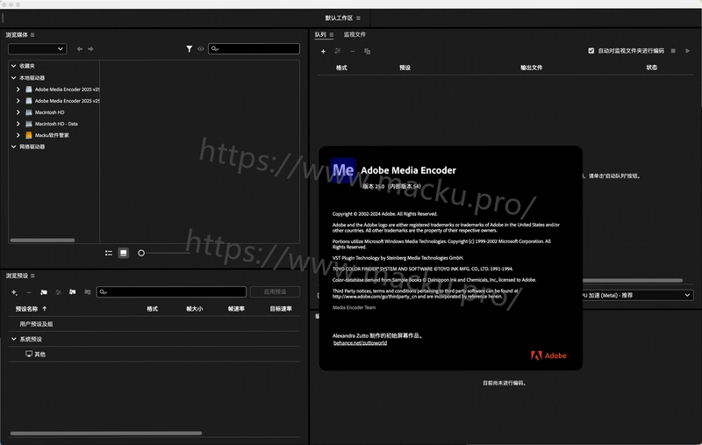The image size is (702, 445).
Task: Start the queue with the play button
Action: [688, 51]
